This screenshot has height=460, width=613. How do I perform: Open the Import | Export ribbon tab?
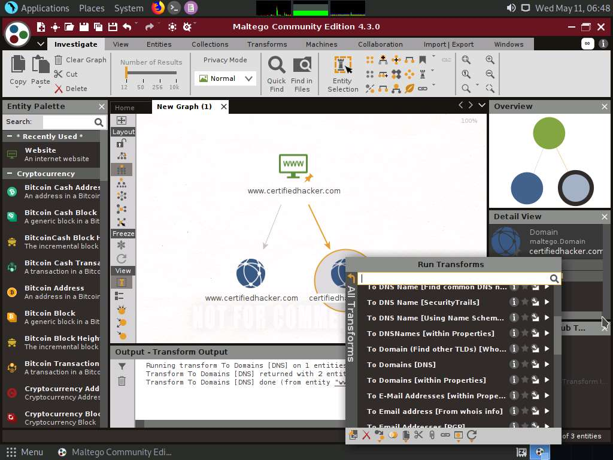[x=449, y=44]
